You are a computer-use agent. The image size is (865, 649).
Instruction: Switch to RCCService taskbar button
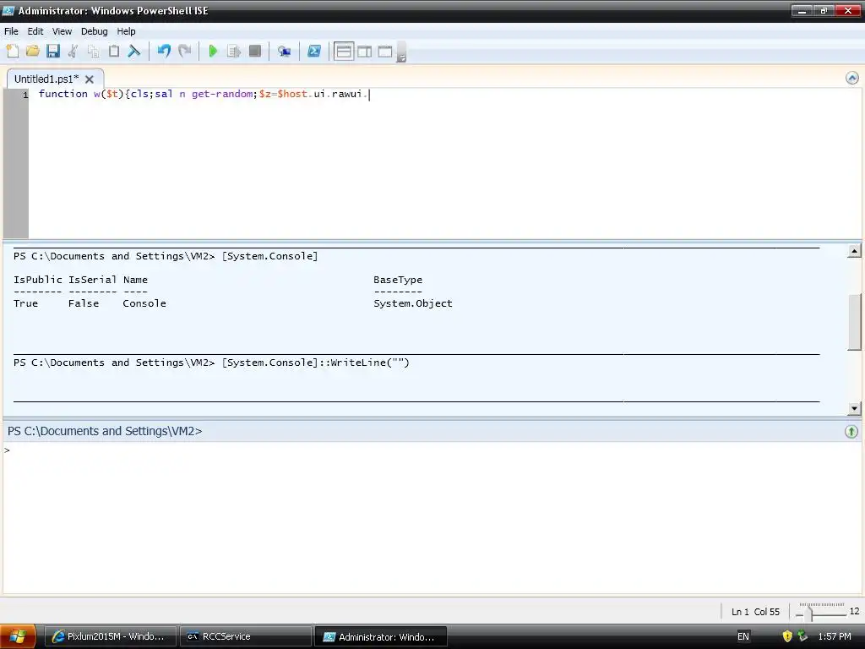(x=246, y=636)
